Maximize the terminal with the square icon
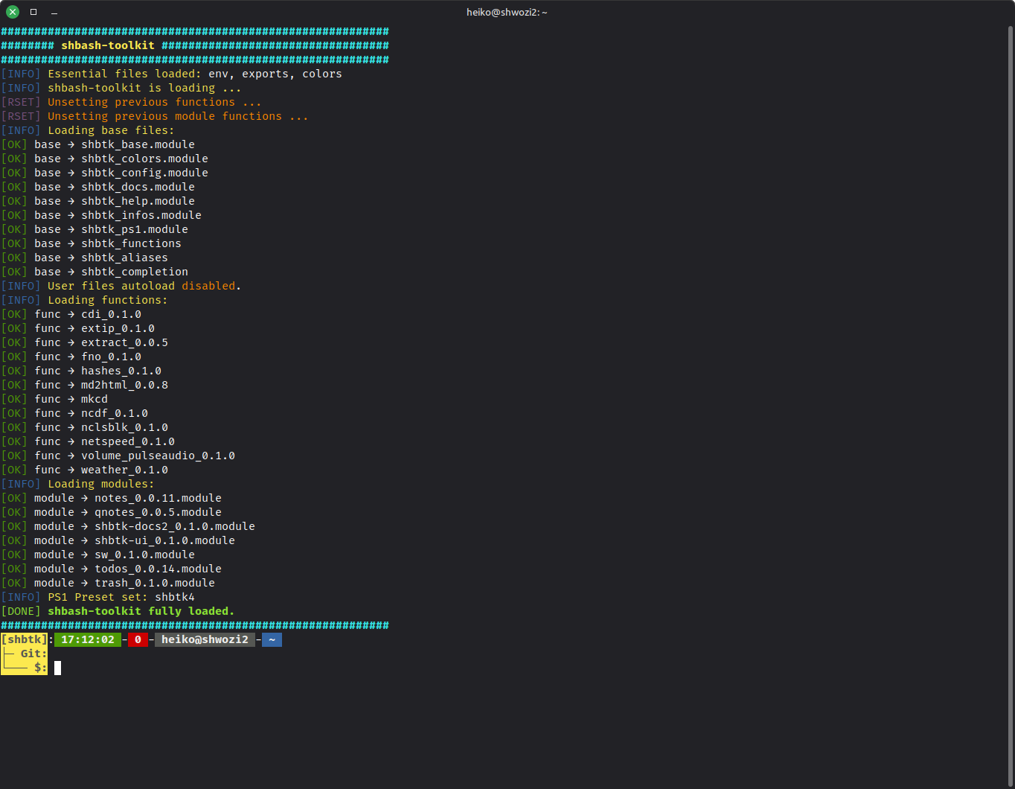1015x789 pixels. [33, 12]
